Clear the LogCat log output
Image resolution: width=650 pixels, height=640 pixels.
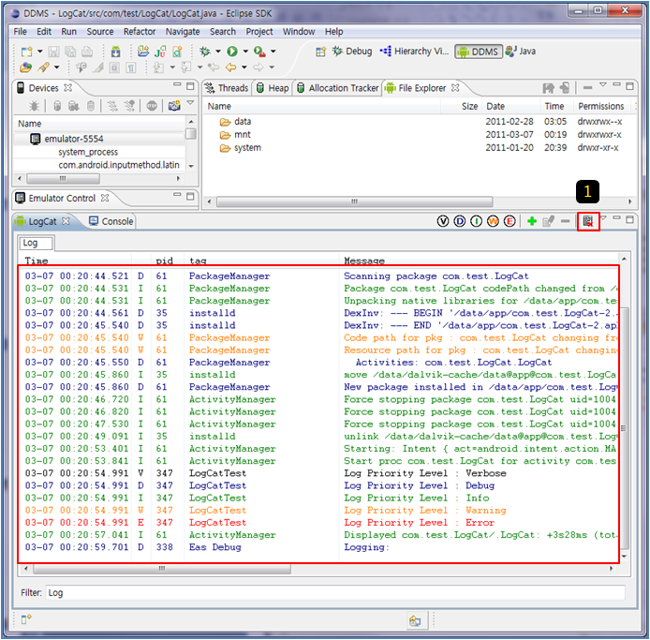point(588,221)
